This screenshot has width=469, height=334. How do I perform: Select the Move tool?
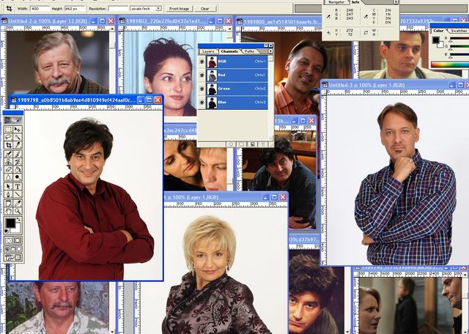tap(18, 128)
